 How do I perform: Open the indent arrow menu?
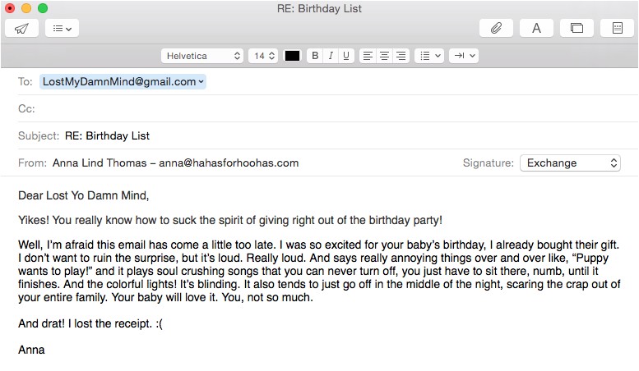pyautogui.click(x=463, y=56)
